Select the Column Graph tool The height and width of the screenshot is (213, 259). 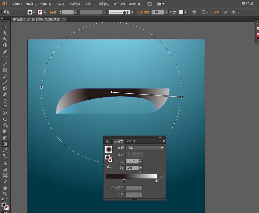pyautogui.click(x=5, y=169)
